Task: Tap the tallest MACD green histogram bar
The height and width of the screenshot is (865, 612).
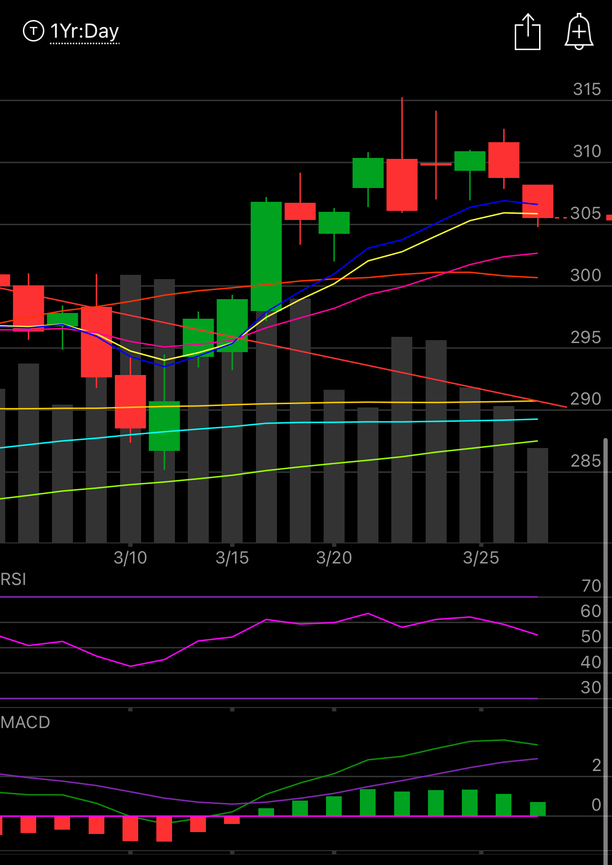Action: (367, 802)
